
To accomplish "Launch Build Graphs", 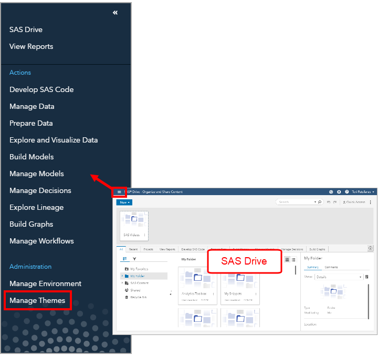I will click(x=31, y=224).
